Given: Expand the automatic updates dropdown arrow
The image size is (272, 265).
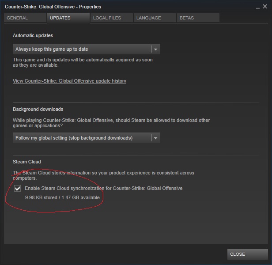Looking at the screenshot, I should point(155,49).
